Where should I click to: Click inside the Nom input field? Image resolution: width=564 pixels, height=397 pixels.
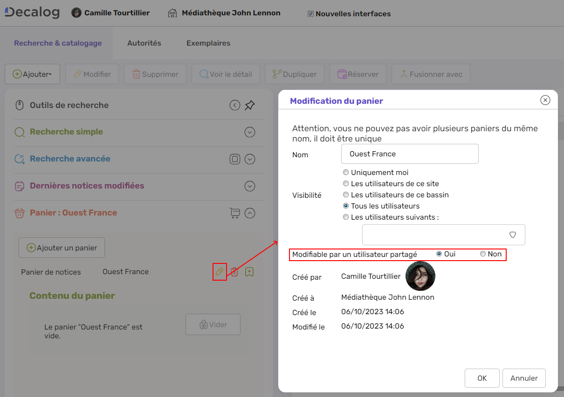click(409, 154)
